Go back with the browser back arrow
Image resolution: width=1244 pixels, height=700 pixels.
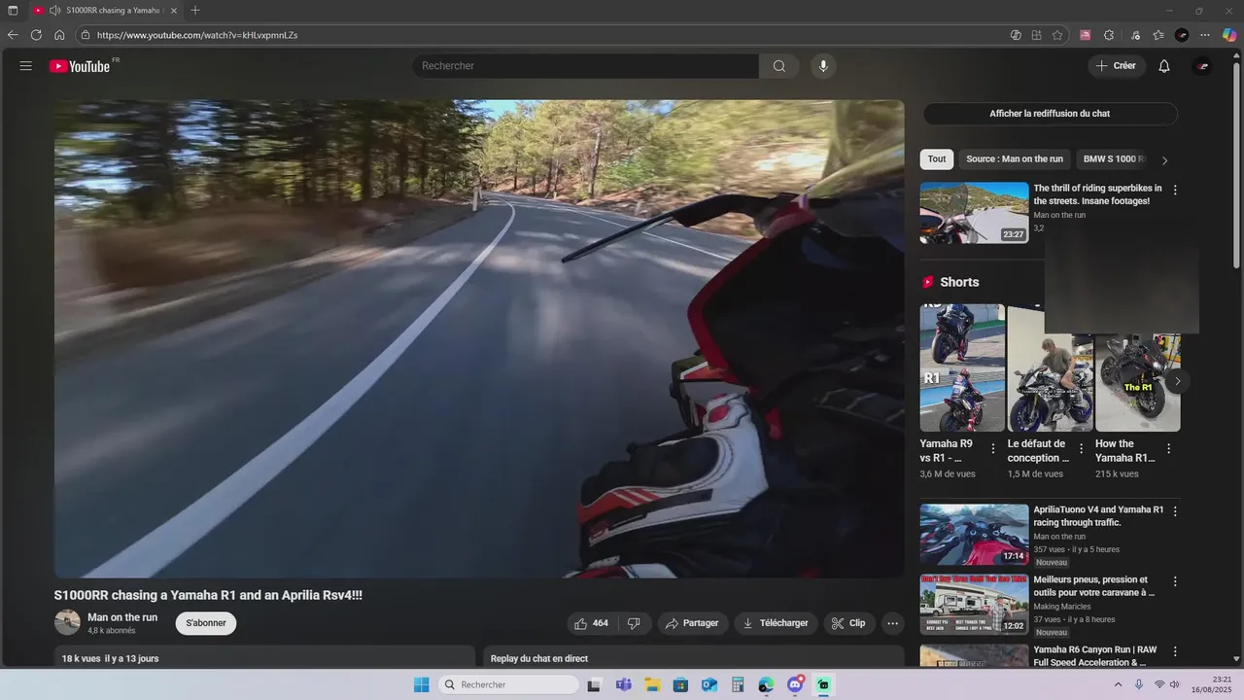pos(13,35)
